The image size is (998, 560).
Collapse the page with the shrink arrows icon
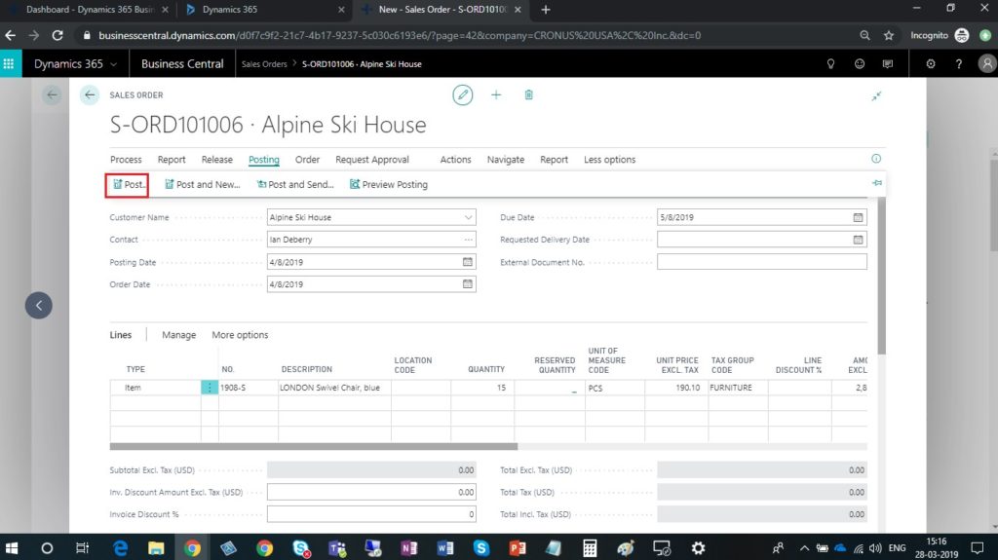(x=876, y=96)
